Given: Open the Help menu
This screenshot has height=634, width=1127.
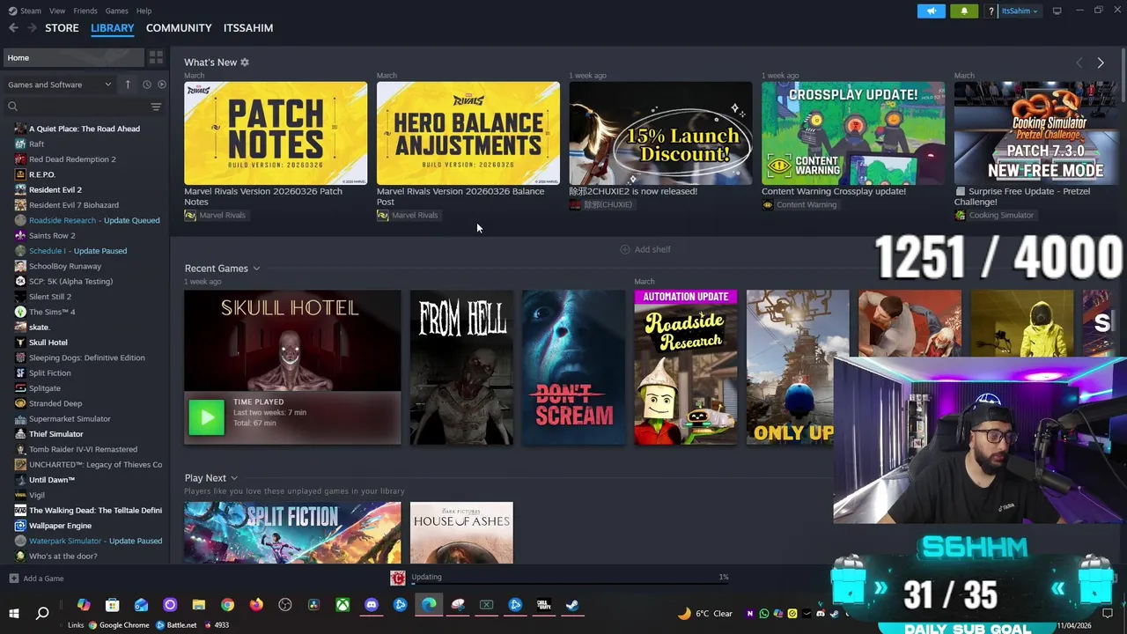Looking at the screenshot, I should click(144, 11).
